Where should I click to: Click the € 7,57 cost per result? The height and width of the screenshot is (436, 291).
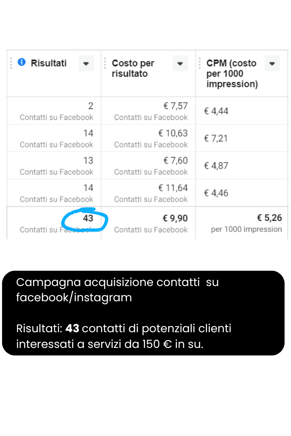tap(176, 106)
